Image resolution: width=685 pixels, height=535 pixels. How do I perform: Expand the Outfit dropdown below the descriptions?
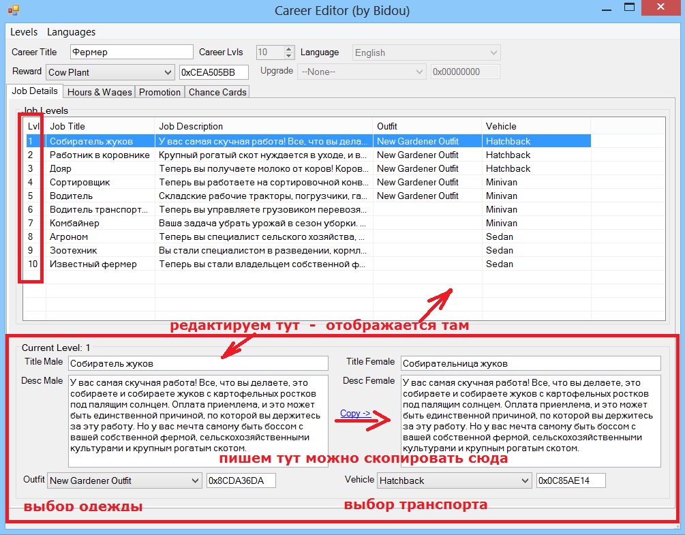[195, 480]
